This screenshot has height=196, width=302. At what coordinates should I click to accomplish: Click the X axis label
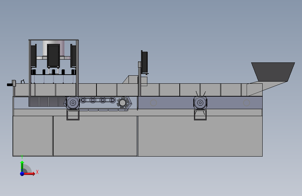[x=37, y=172]
